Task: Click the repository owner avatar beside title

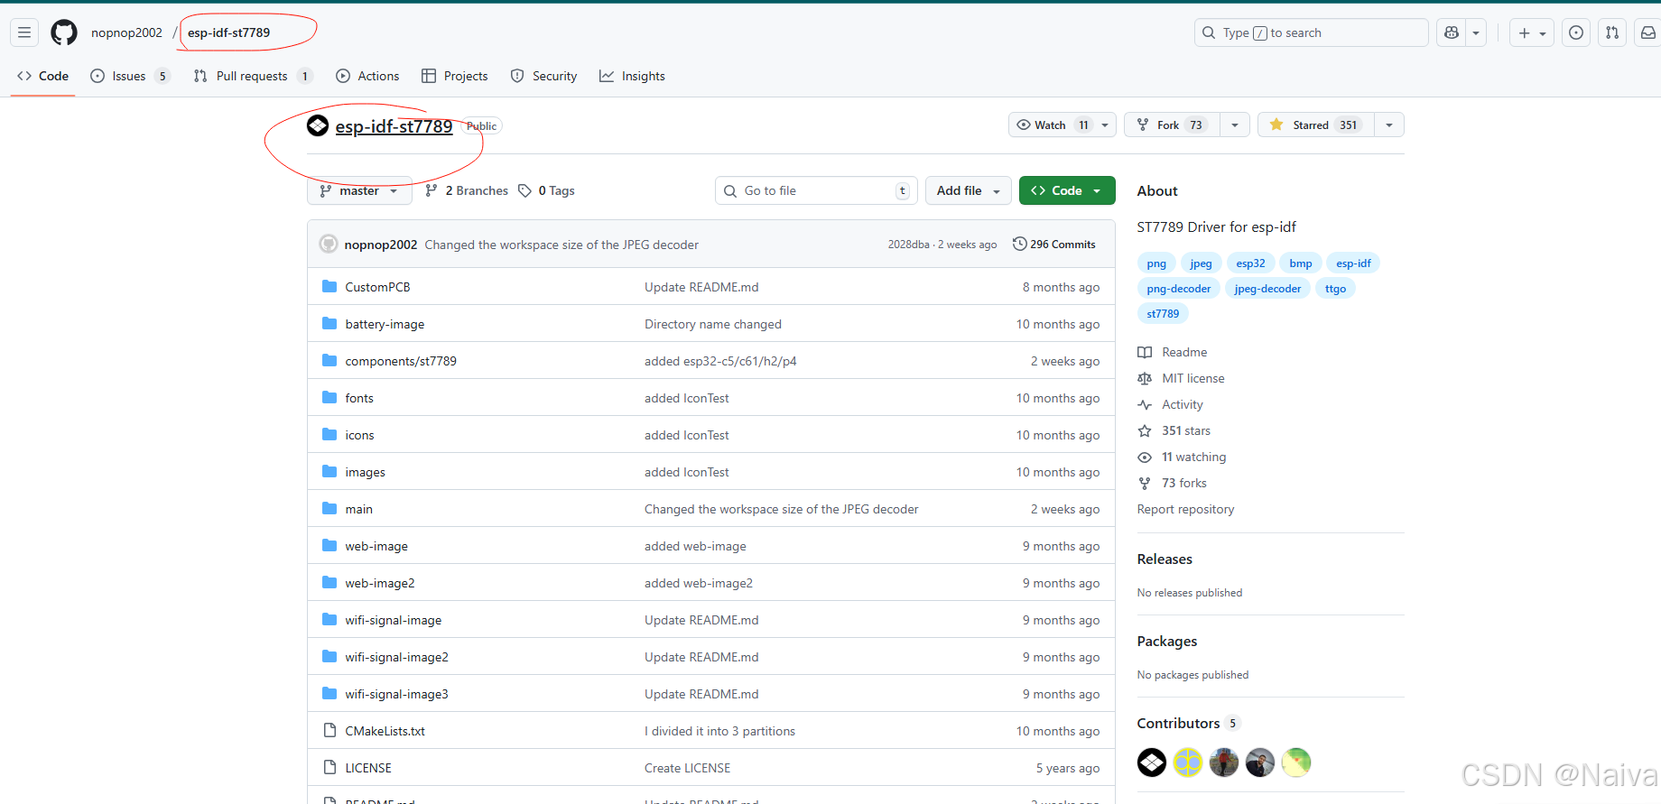Action: tap(318, 125)
